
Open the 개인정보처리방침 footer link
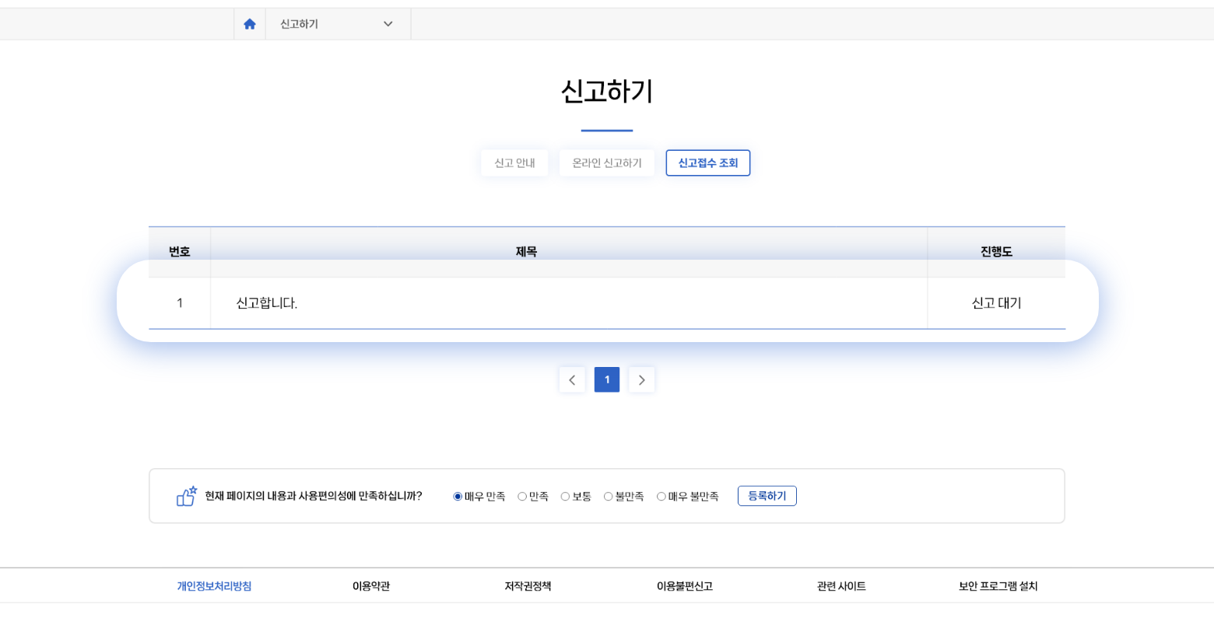214,586
